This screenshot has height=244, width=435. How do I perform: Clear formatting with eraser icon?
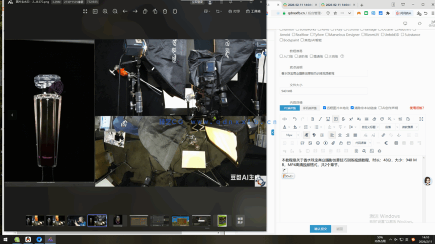tap(374, 119)
